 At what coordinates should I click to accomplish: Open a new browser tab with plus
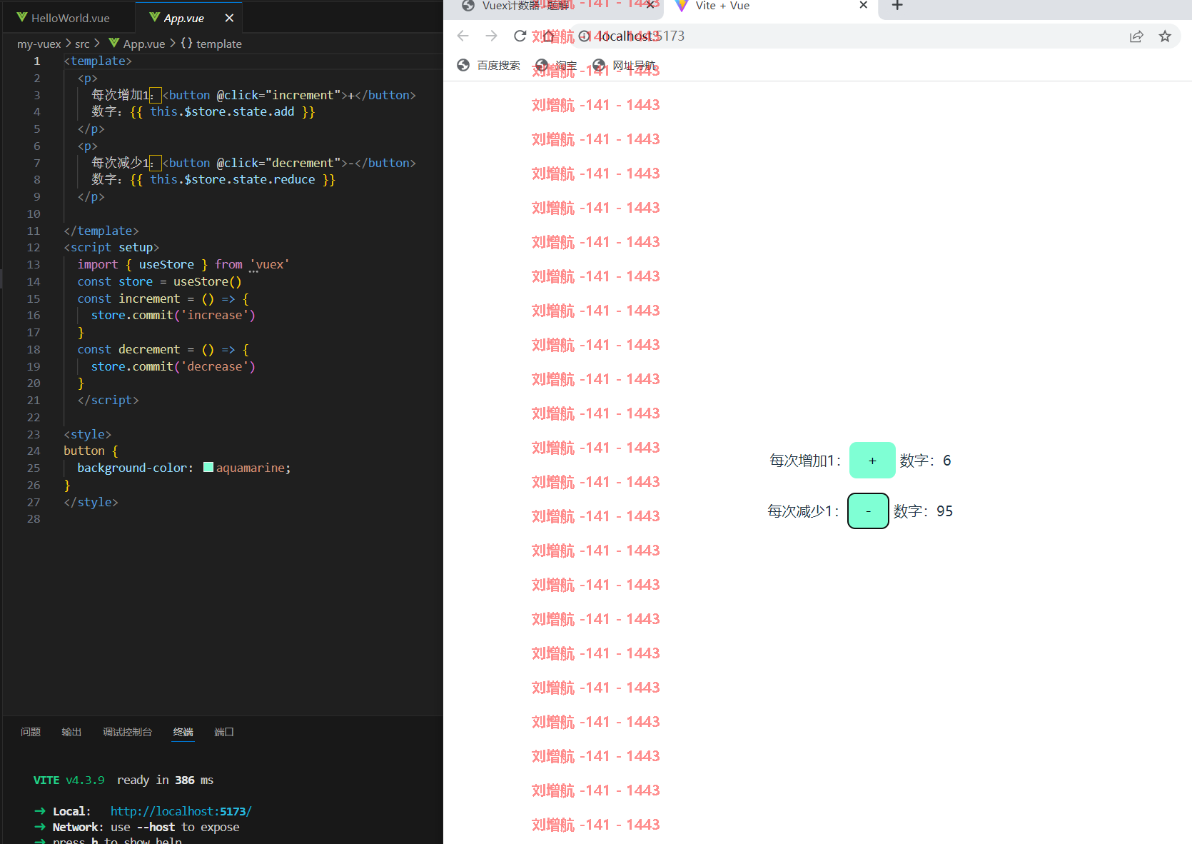897,6
